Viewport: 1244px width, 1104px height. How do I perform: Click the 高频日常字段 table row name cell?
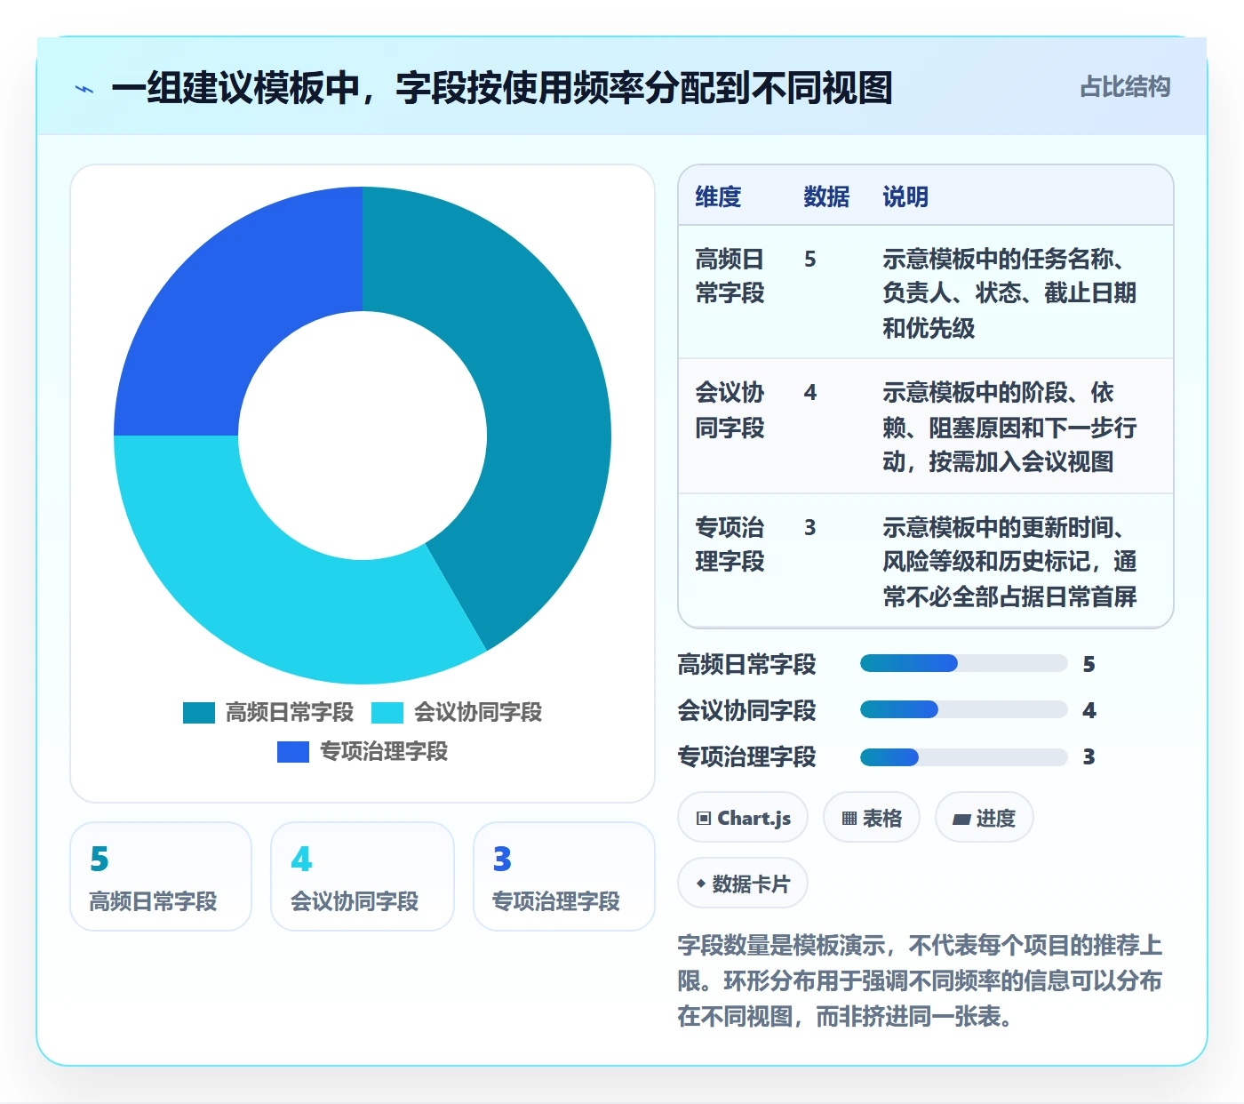pos(730,276)
